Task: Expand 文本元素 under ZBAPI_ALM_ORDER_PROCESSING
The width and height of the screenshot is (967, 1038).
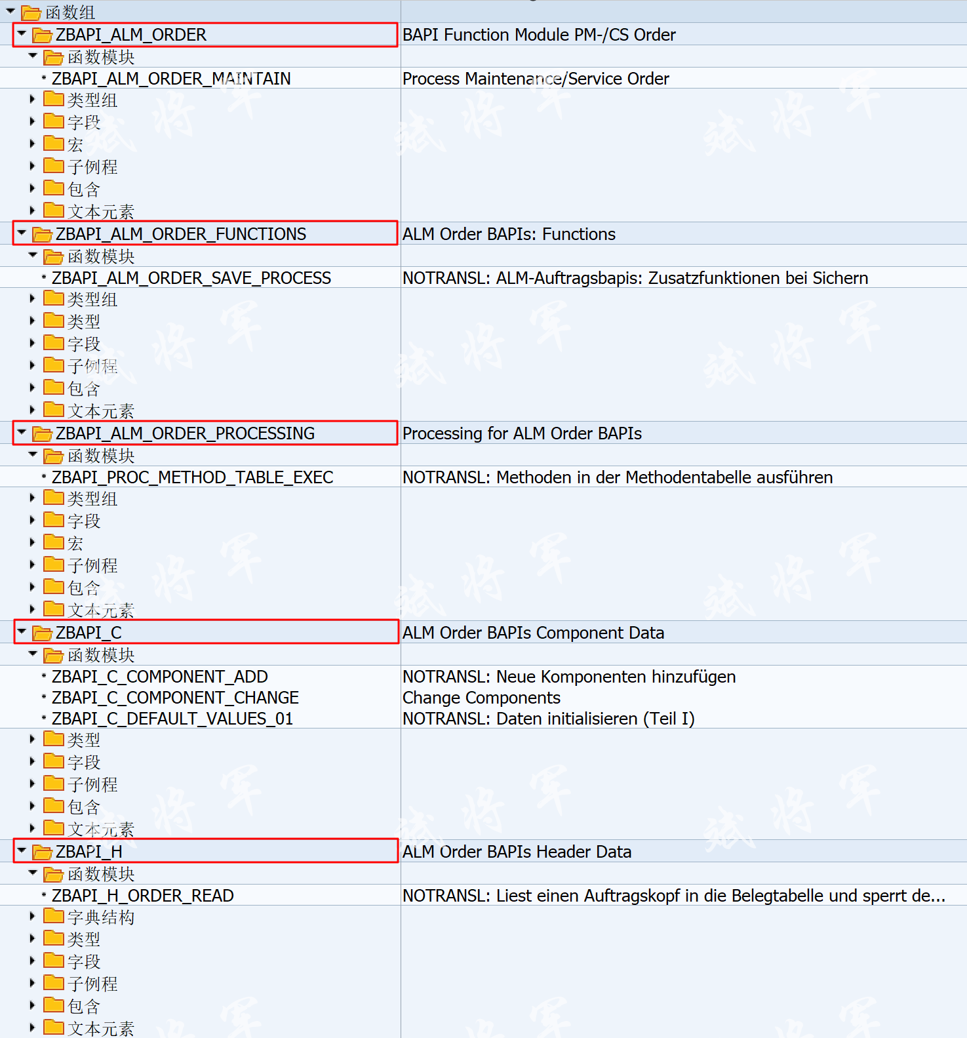Action: [32, 609]
